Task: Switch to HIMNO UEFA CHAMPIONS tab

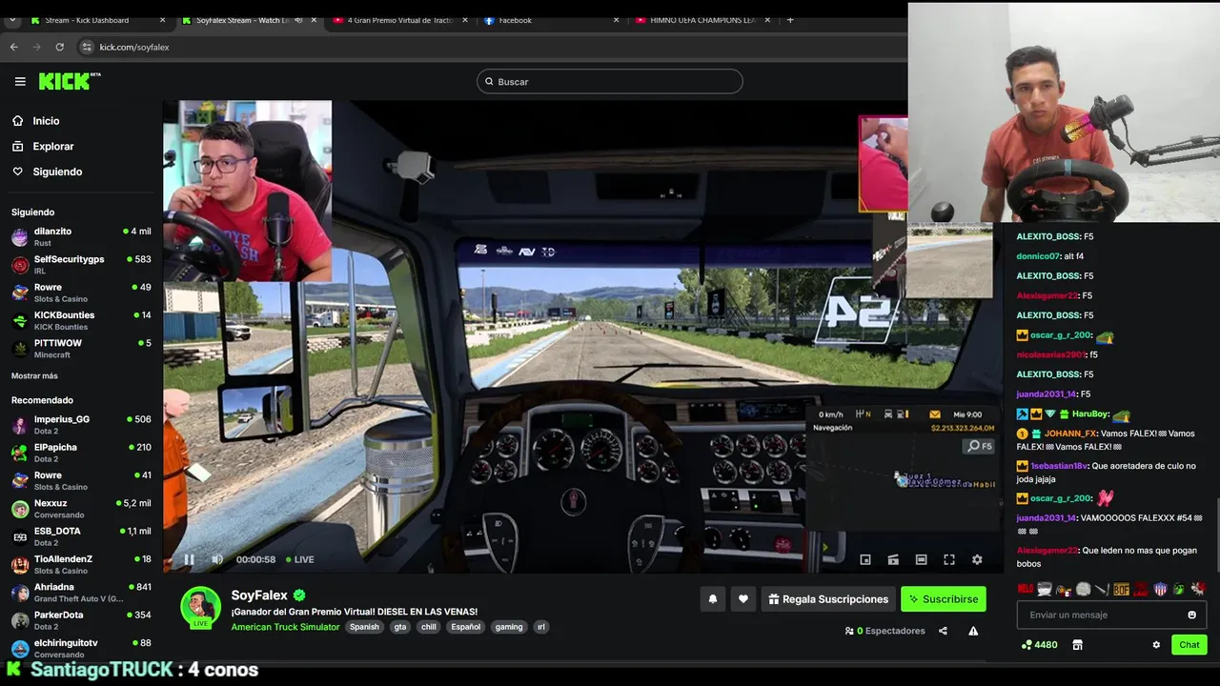Action: [701, 20]
